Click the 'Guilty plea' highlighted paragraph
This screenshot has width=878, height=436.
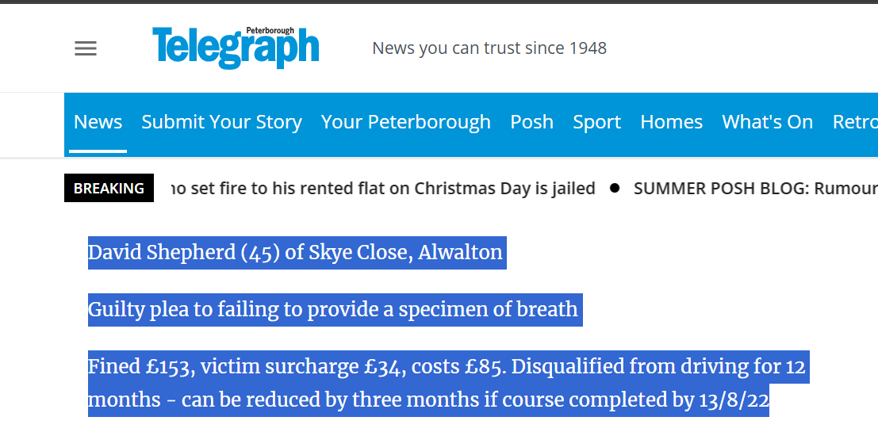(335, 309)
